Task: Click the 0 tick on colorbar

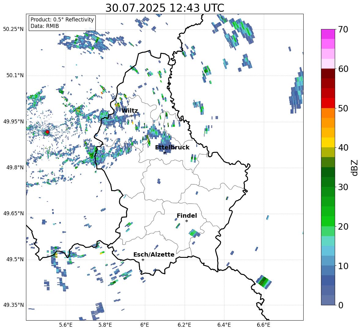Action: tap(341, 305)
